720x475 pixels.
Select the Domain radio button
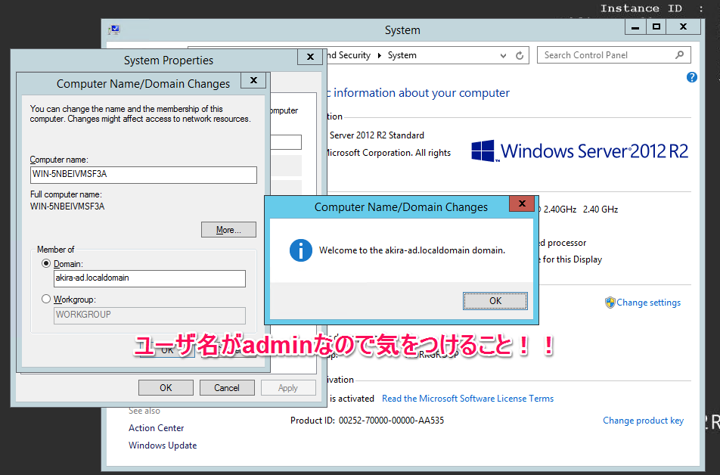(x=46, y=264)
